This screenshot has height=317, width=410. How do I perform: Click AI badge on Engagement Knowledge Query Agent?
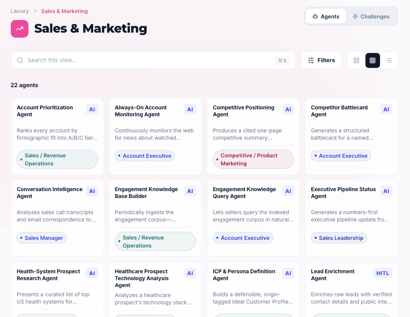[288, 191]
